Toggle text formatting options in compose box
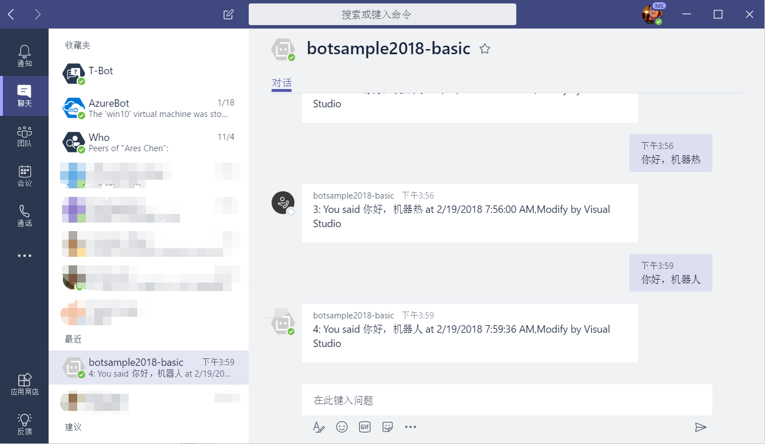The width and height of the screenshot is (765, 444). tap(319, 426)
